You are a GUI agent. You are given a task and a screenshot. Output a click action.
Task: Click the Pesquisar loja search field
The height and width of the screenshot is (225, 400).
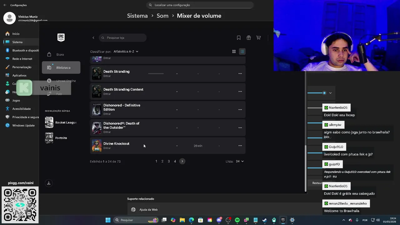point(123,37)
